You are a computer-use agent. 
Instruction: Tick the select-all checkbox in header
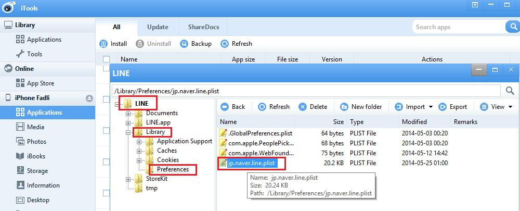(x=107, y=59)
